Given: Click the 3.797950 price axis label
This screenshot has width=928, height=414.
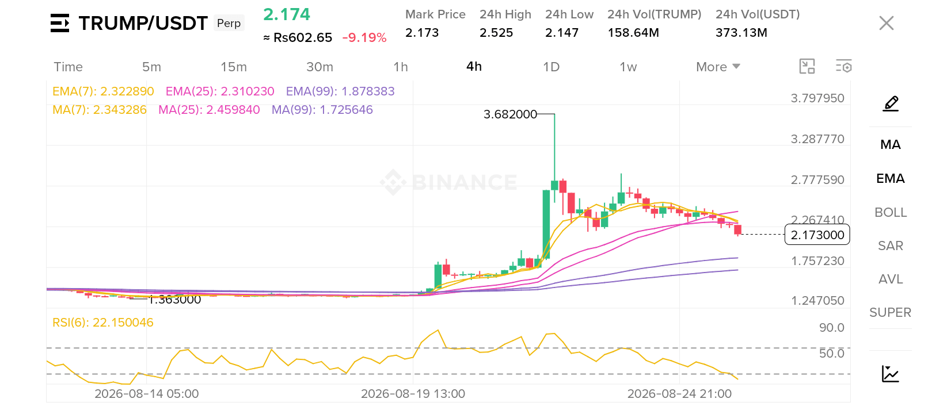Looking at the screenshot, I should coord(817,98).
